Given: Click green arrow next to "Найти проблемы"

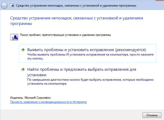Looking at the screenshot, I should (x=23, y=70).
